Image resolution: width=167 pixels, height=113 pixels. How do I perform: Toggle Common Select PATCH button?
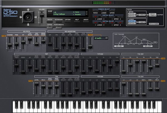(x=95, y=11)
